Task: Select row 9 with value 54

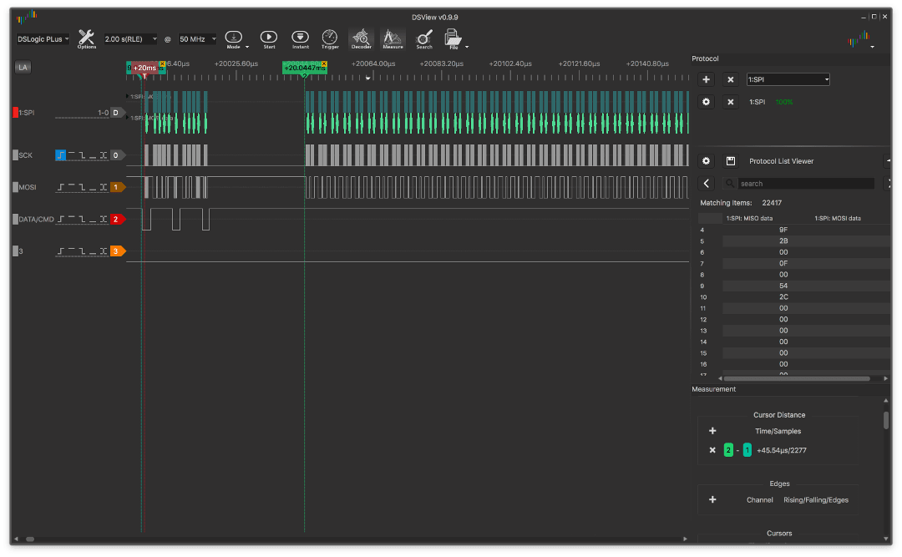Action: (x=794, y=286)
